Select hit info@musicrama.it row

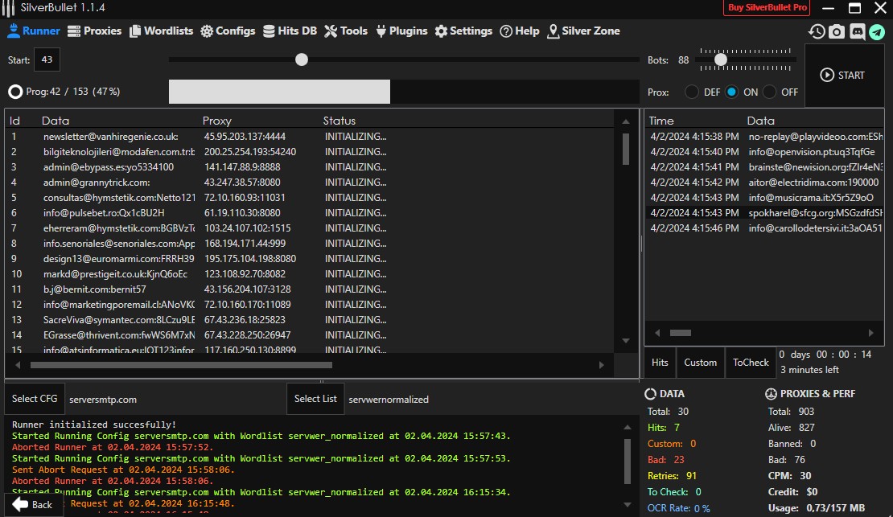(x=765, y=198)
